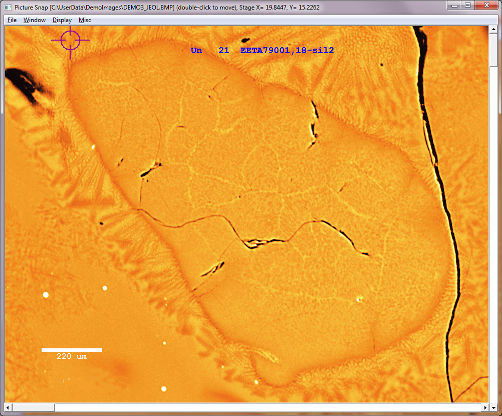The width and height of the screenshot is (502, 416).
Task: Minimize the Picture Snap window
Action: point(455,6)
